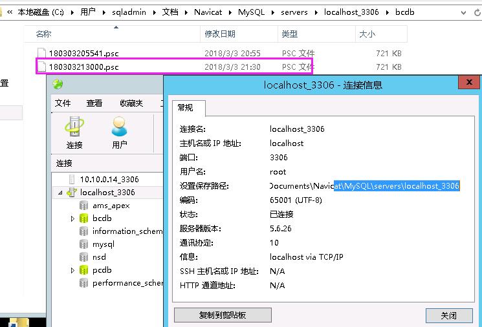This screenshot has height=327, width=482.
Task: Click bcdb in the address breadcrumb
Action: click(x=405, y=12)
